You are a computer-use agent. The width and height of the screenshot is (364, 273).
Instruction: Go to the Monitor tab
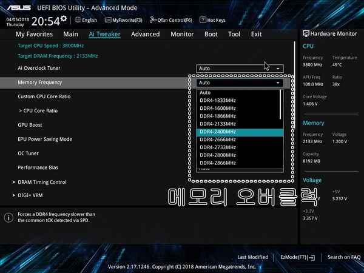click(182, 35)
